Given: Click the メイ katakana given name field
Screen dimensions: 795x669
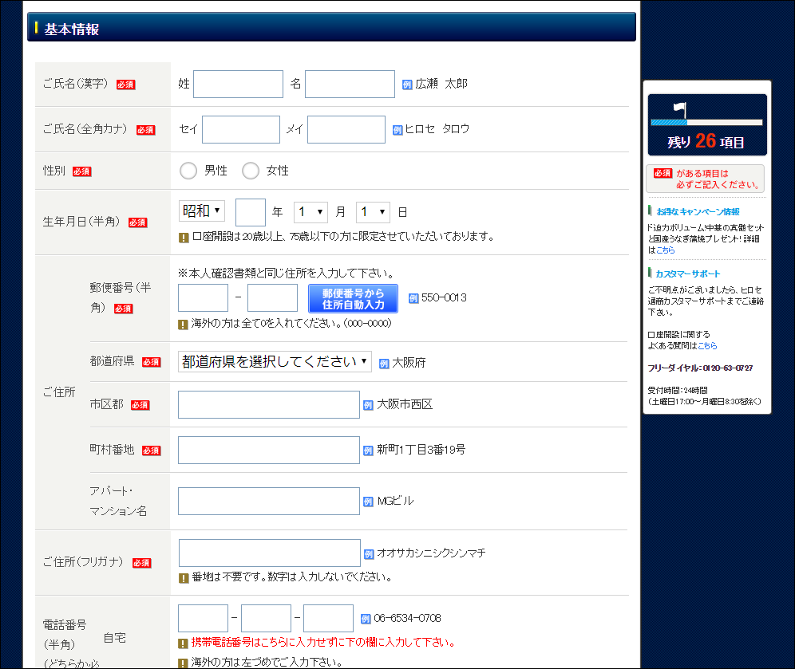Looking at the screenshot, I should pyautogui.click(x=346, y=129).
